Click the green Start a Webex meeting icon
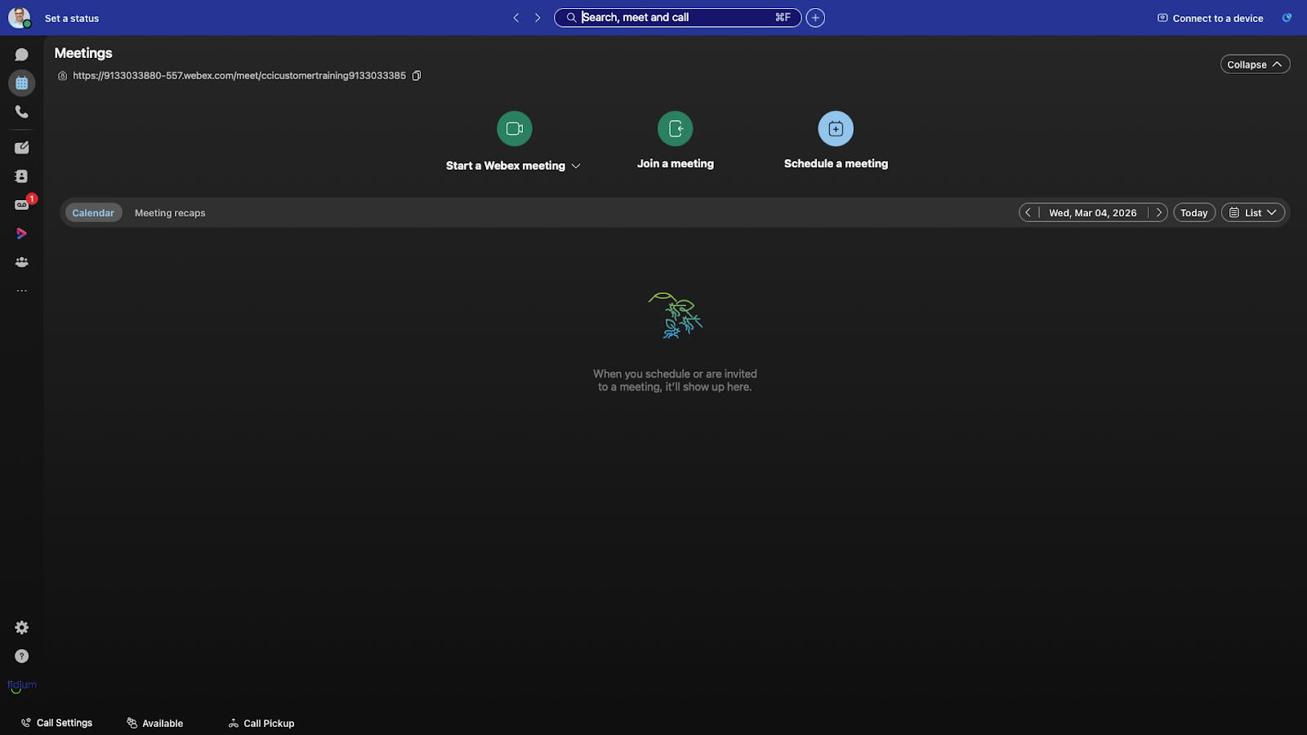Screen dimensions: 1307x735 tap(515, 128)
